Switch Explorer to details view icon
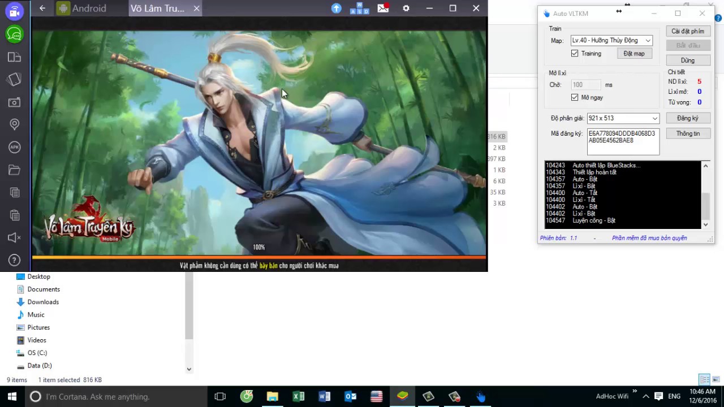Image resolution: width=724 pixels, height=407 pixels. tap(705, 379)
